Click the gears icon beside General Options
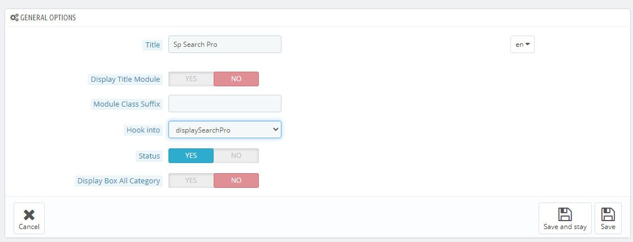This screenshot has height=242, width=633. (14, 17)
